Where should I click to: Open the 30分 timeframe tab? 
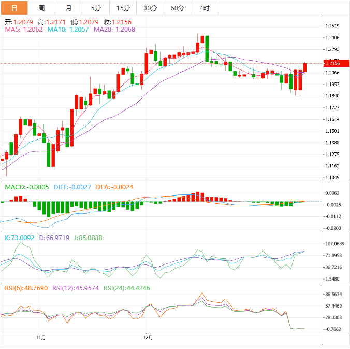[x=150, y=8]
